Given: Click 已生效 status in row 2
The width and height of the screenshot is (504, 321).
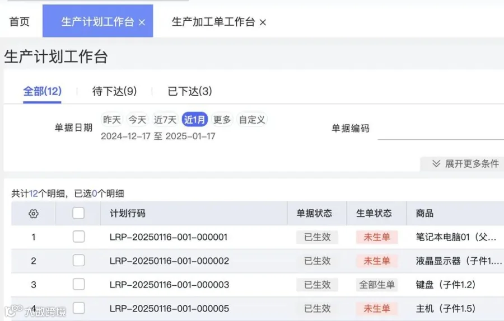Looking at the screenshot, I should (x=318, y=261).
